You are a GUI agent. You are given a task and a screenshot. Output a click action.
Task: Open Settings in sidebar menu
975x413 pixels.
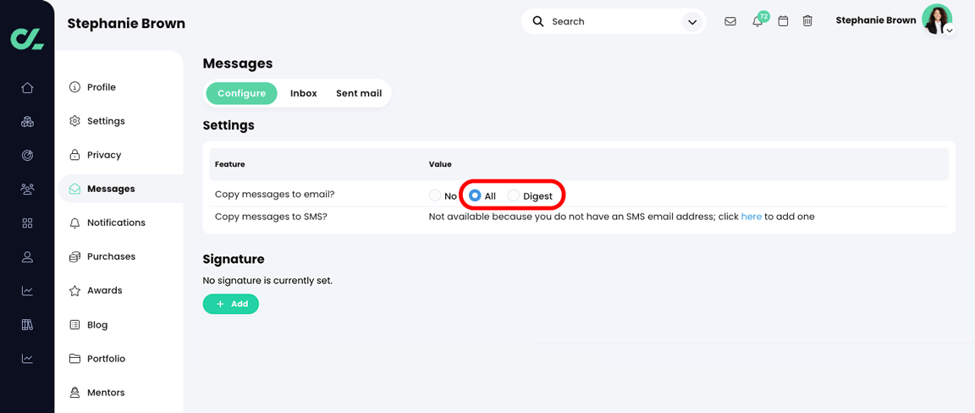106,121
